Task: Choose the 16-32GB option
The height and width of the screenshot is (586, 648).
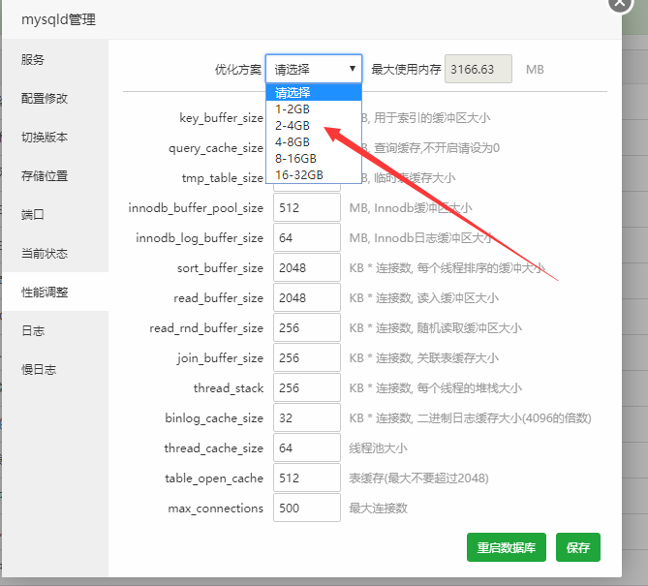Action: (x=298, y=174)
